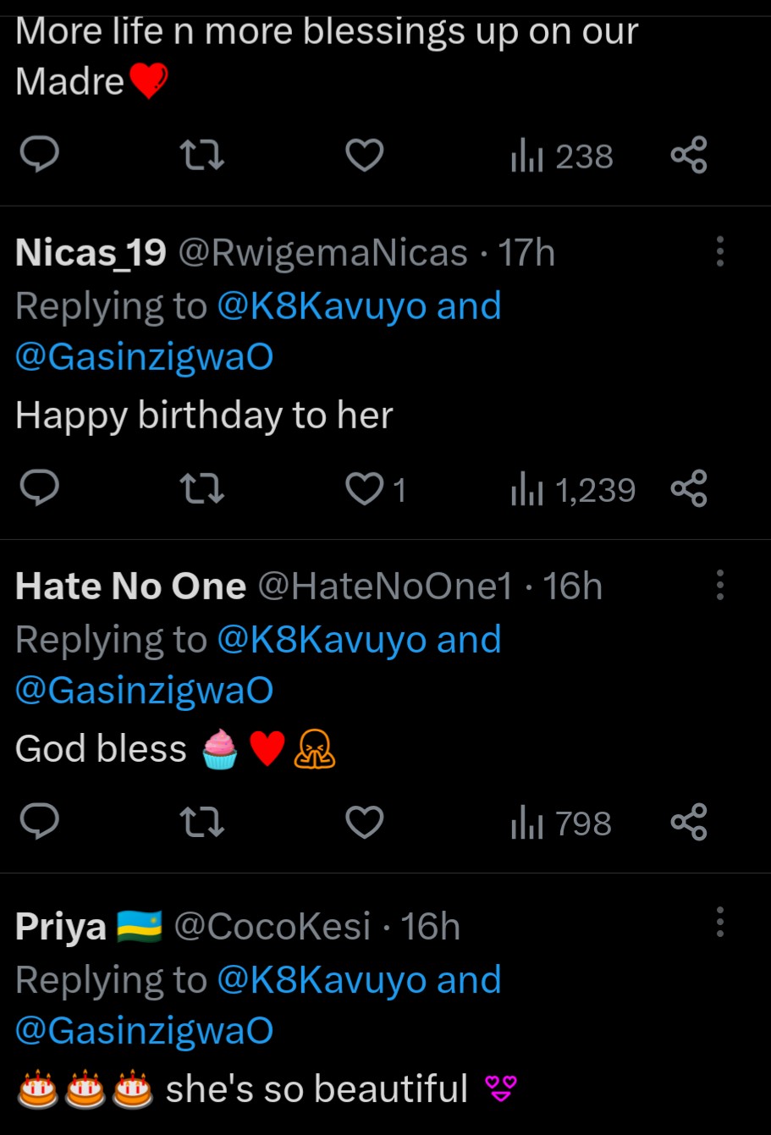Screen dimensions: 771x1135
Task: Open more options for Hate No One's tweet
Action: click(720, 585)
